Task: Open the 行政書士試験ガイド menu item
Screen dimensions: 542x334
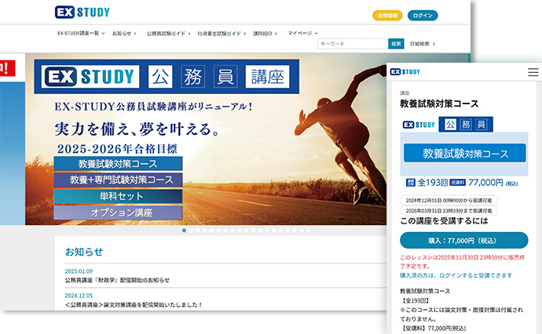Action: point(222,34)
